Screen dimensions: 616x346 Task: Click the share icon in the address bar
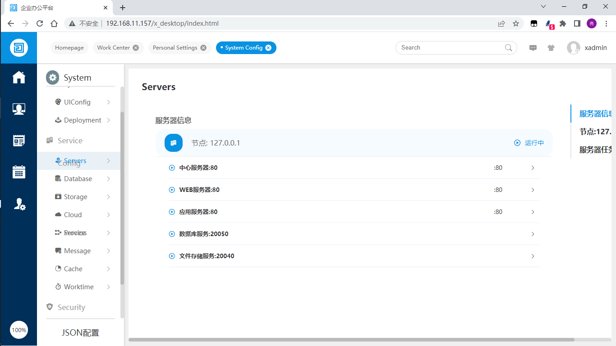(501, 23)
